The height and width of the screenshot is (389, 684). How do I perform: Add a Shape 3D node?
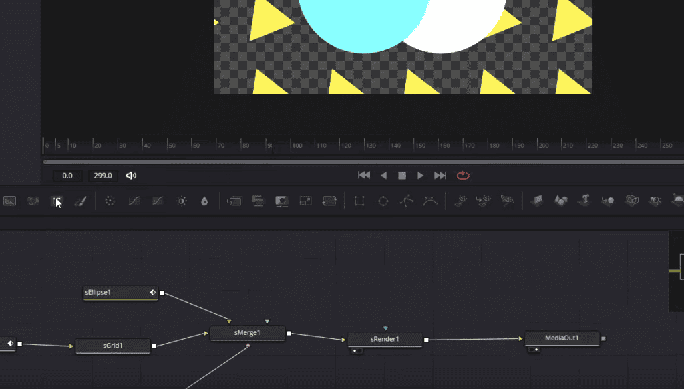click(x=560, y=201)
